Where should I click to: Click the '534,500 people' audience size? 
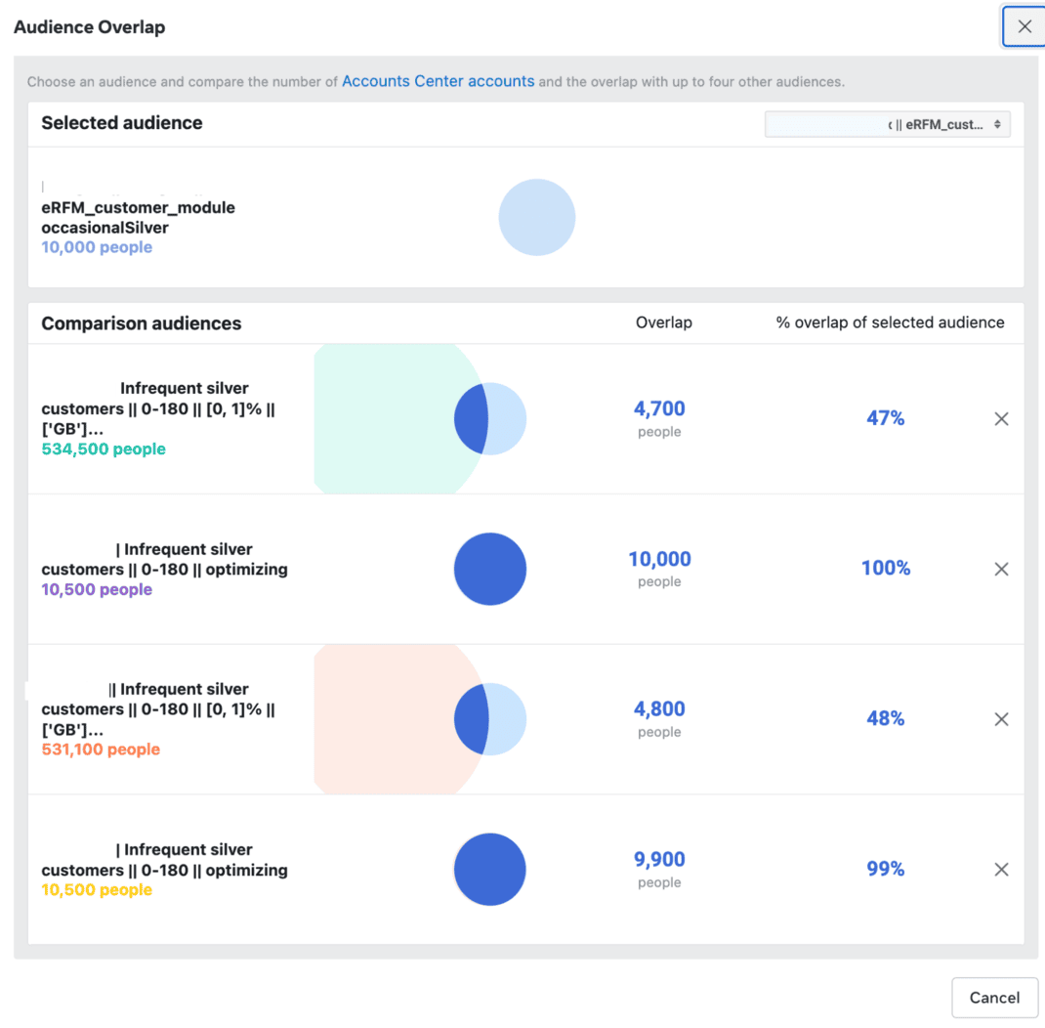(x=104, y=449)
